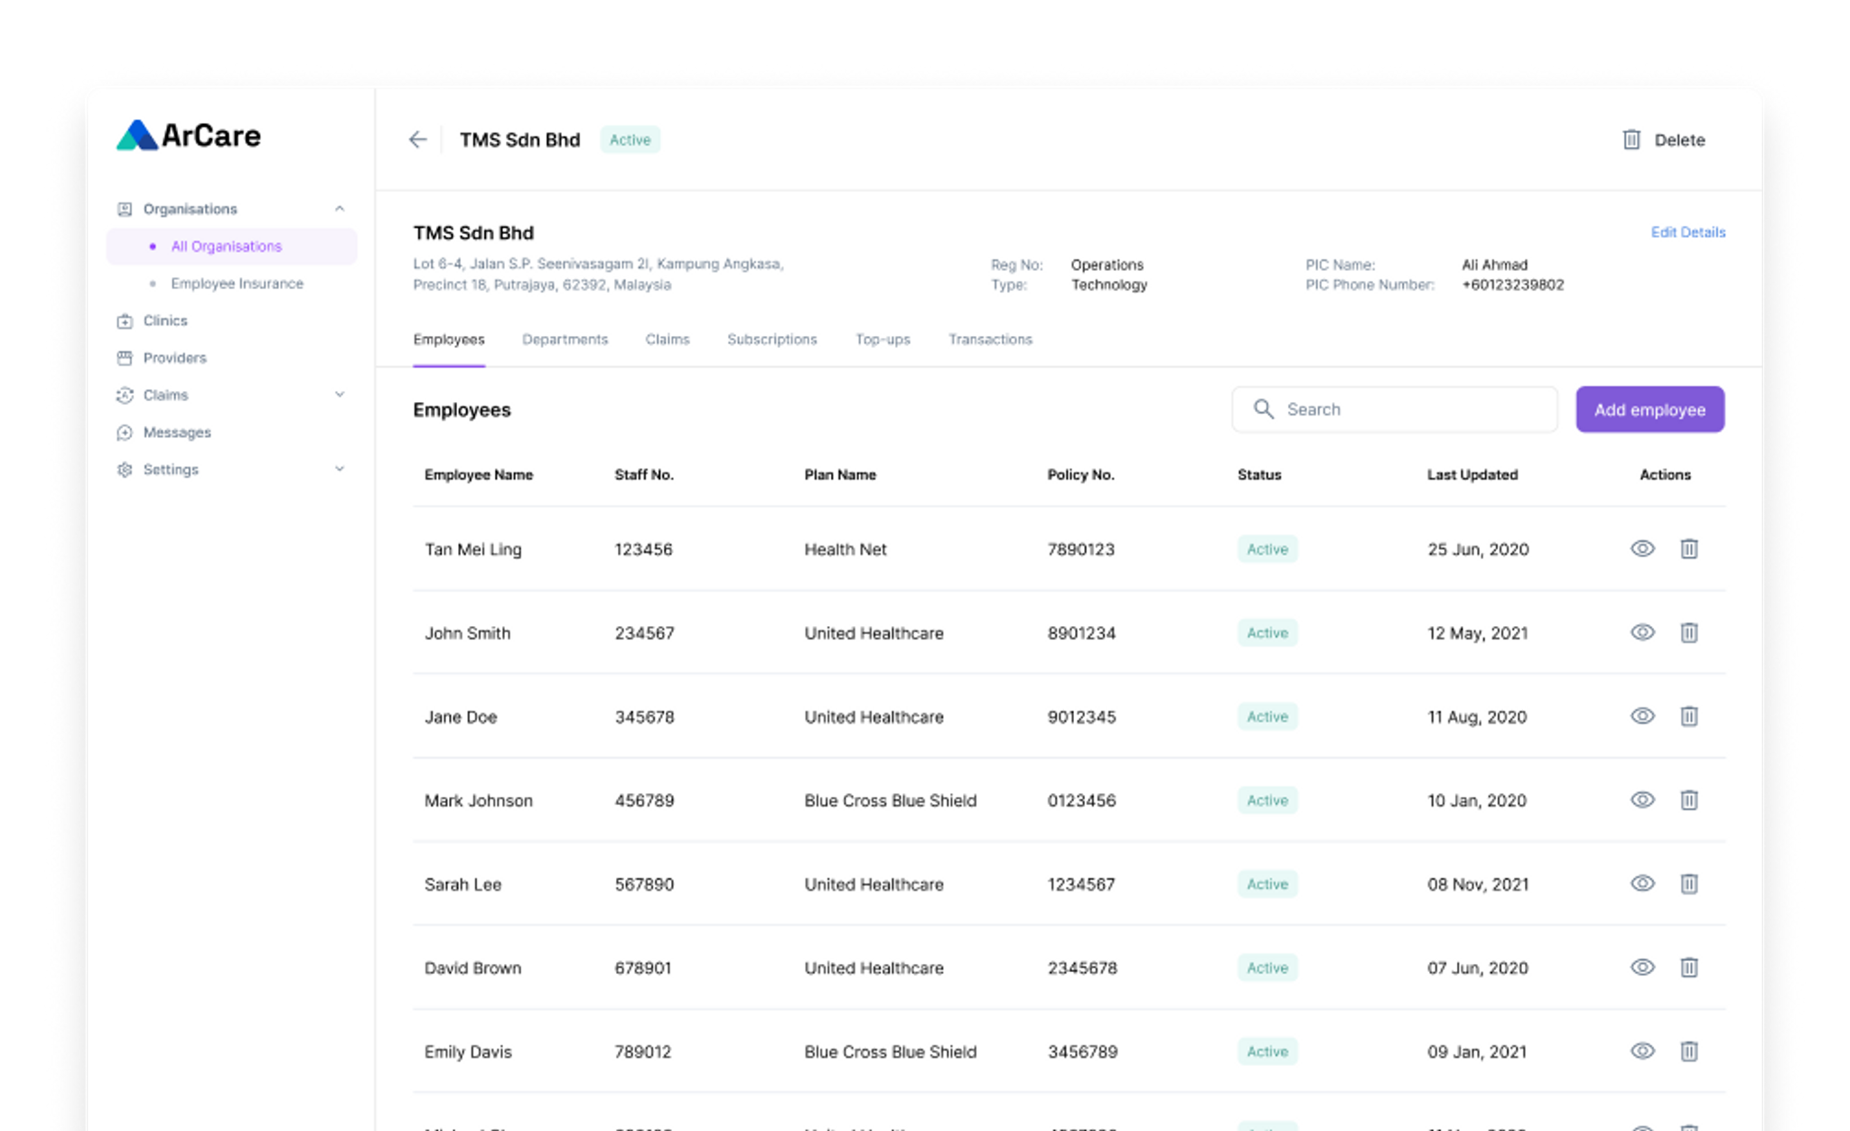
Task: Expand the Settings sidebar menu chevron
Action: [340, 469]
